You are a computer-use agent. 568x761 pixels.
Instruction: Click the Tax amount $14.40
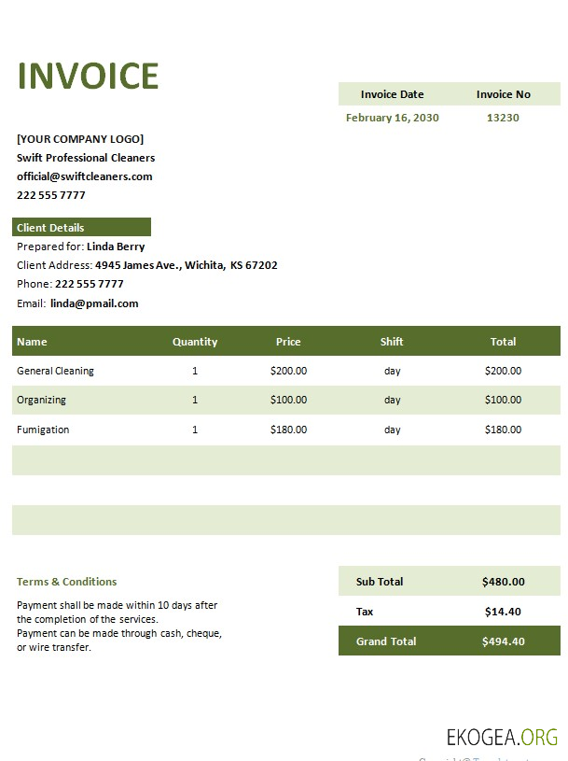pyautogui.click(x=503, y=612)
